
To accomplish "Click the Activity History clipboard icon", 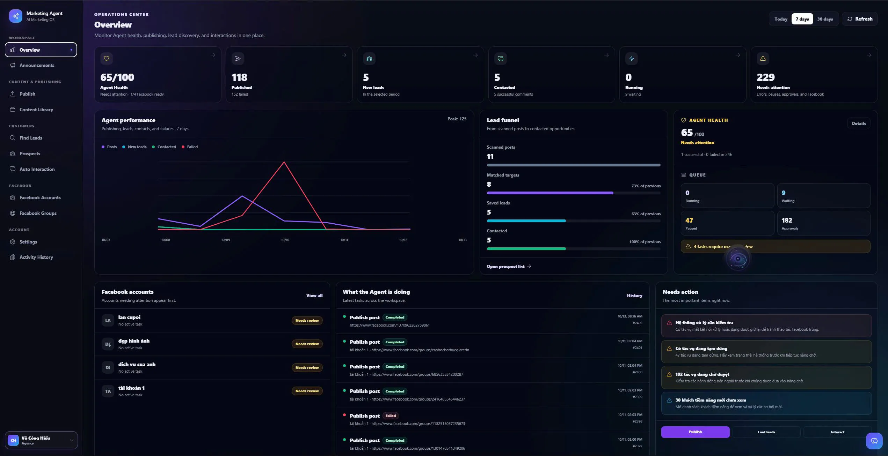I will point(13,257).
